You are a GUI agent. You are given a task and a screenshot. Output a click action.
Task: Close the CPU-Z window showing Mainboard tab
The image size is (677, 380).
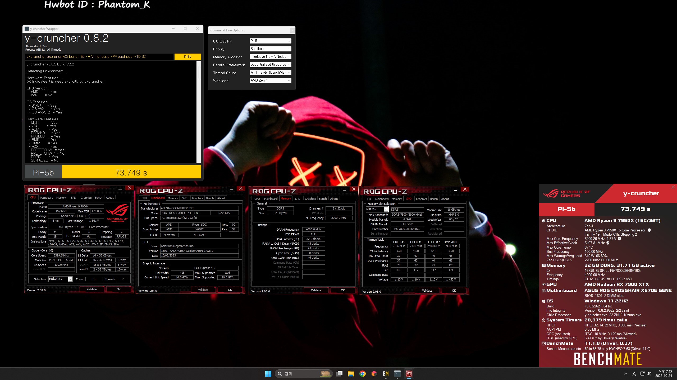click(x=241, y=188)
